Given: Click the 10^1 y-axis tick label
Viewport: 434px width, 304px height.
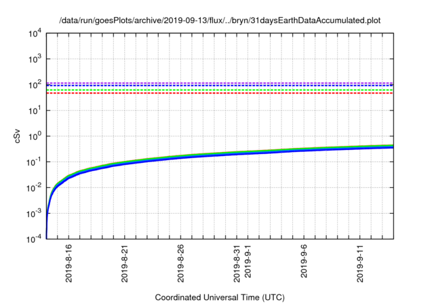Looking at the screenshot, I should coord(35,110).
